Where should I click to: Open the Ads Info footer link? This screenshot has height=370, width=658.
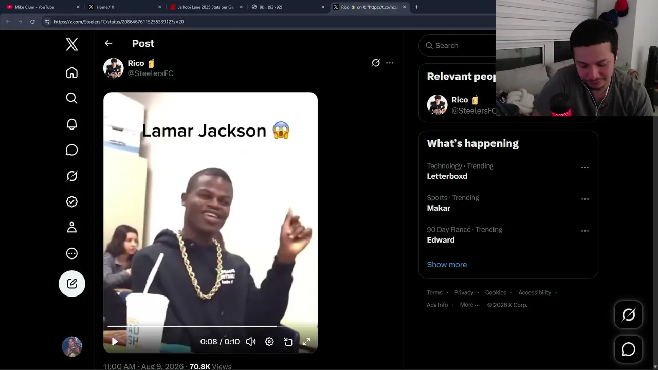[x=437, y=305]
